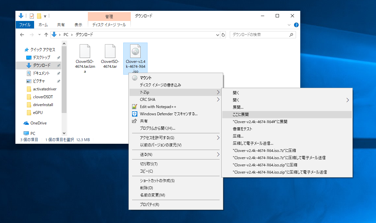The width and height of the screenshot is (376, 223).
Task: Open the cloverDSDT folder
Action: (x=40, y=97)
